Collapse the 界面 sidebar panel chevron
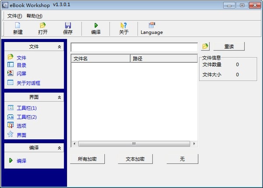This screenshot has height=188, width=263. click(x=59, y=97)
